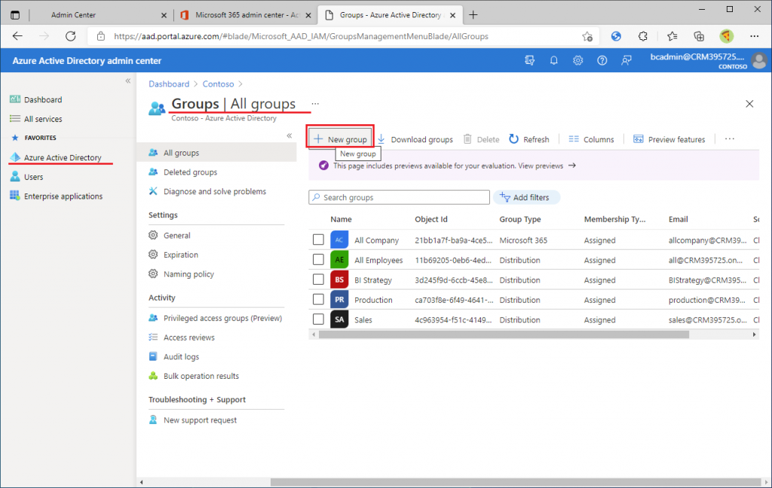
Task: Check the Sales group checkbox
Action: tap(319, 319)
